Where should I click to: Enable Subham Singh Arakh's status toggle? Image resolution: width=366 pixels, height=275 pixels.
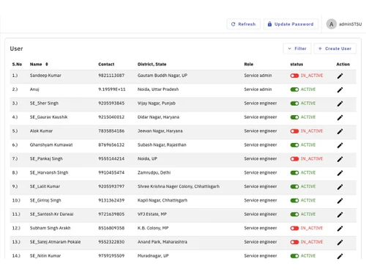click(x=294, y=228)
